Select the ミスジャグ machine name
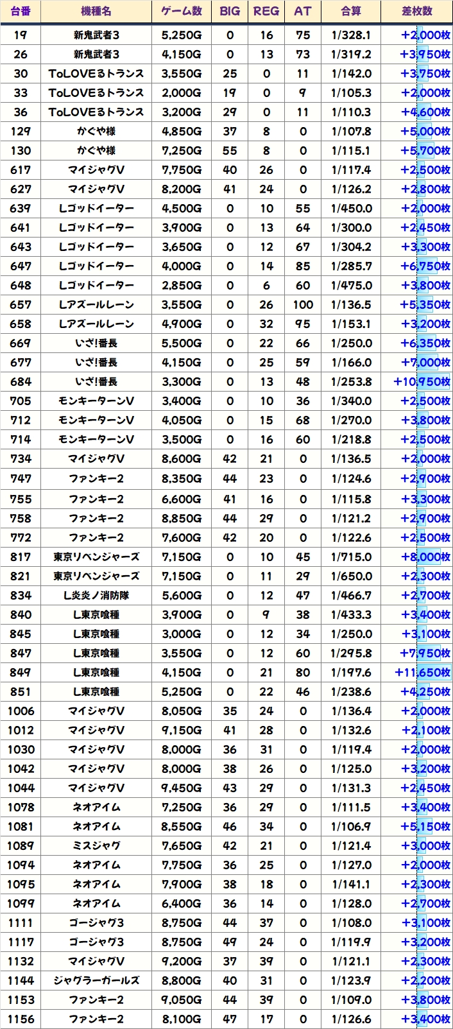 [x=96, y=845]
